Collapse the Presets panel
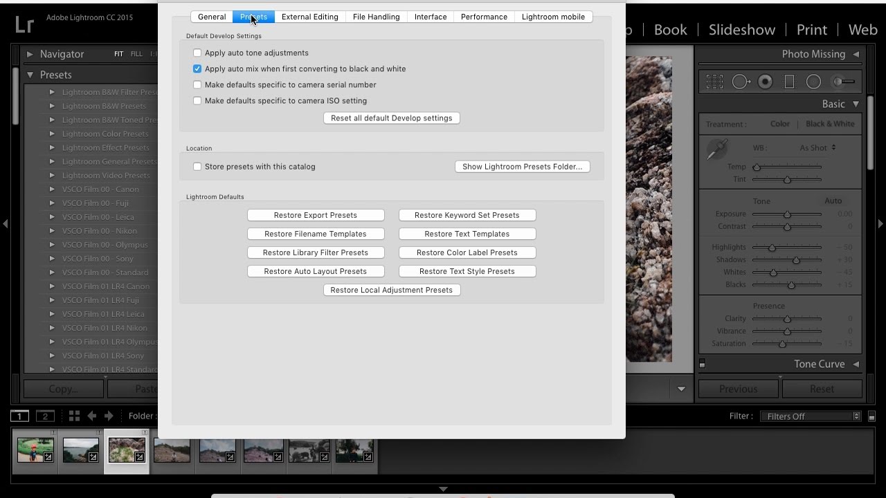 coord(30,75)
